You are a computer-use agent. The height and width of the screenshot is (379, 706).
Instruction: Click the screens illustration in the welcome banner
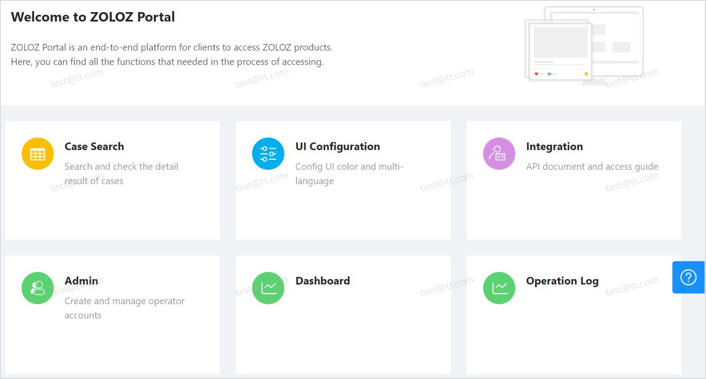(584, 45)
